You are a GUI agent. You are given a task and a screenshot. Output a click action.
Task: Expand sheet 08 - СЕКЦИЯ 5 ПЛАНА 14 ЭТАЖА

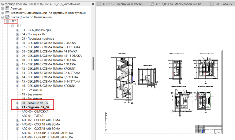coord(18,52)
